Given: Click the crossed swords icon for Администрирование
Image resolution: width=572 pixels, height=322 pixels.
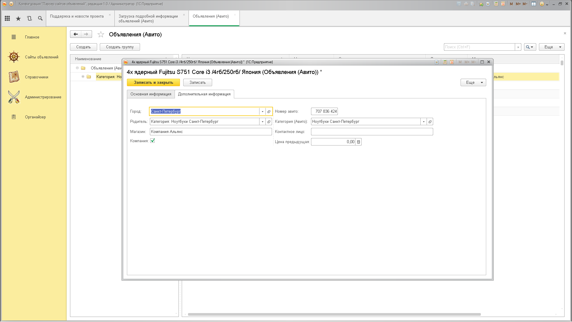Looking at the screenshot, I should [14, 97].
